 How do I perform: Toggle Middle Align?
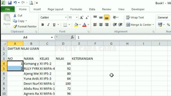tap(101, 17)
